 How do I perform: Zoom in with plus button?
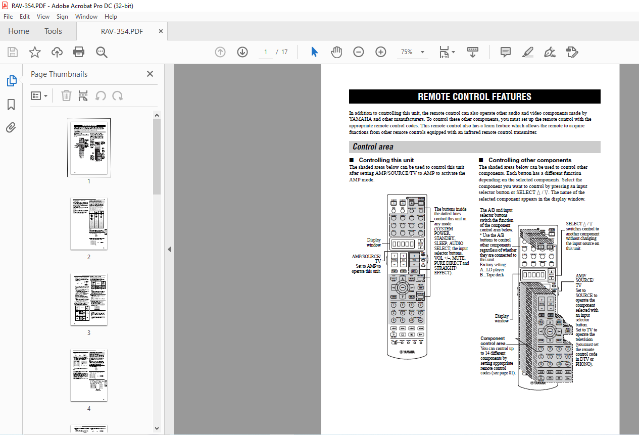tap(381, 52)
